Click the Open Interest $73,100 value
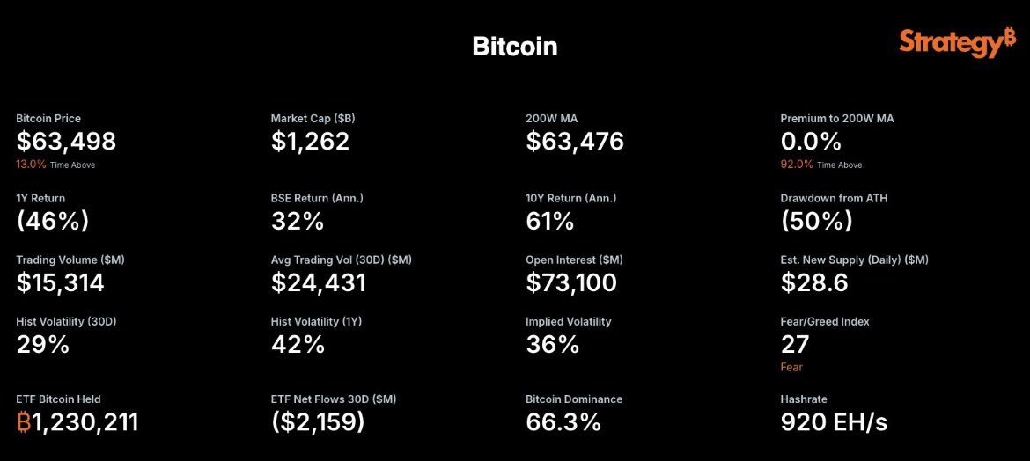 coord(571,282)
